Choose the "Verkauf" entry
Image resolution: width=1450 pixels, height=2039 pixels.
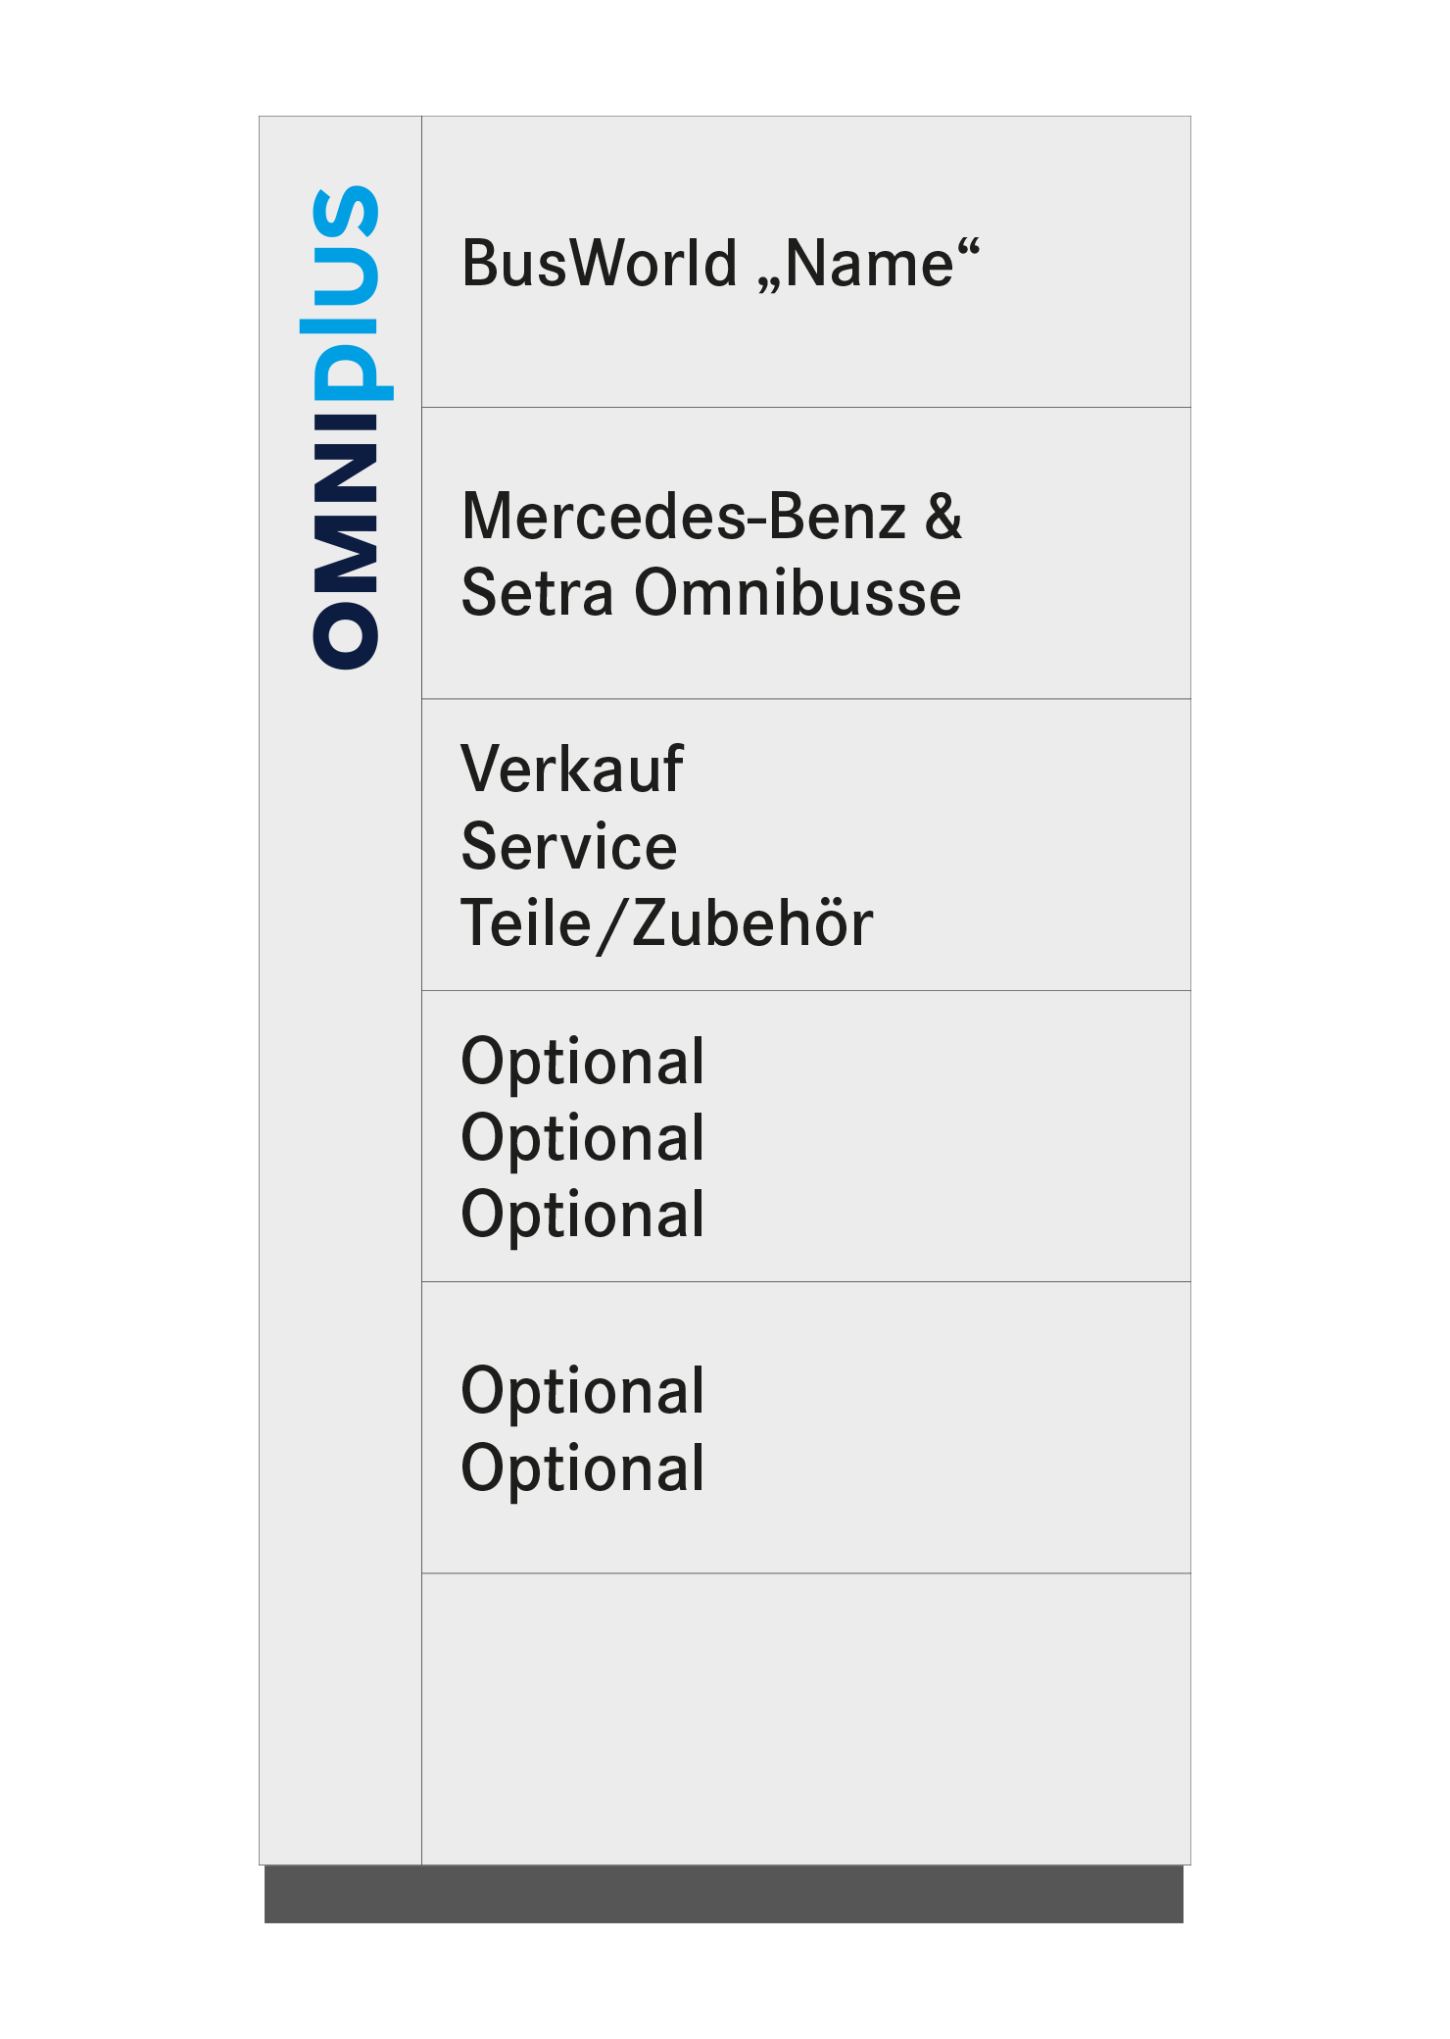(572, 769)
